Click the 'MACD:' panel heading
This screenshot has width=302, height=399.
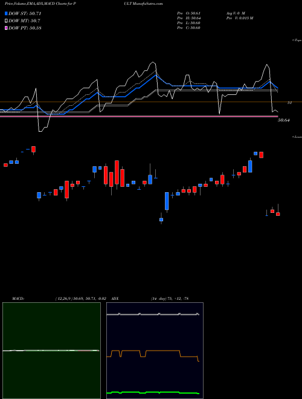[x=18, y=299]
